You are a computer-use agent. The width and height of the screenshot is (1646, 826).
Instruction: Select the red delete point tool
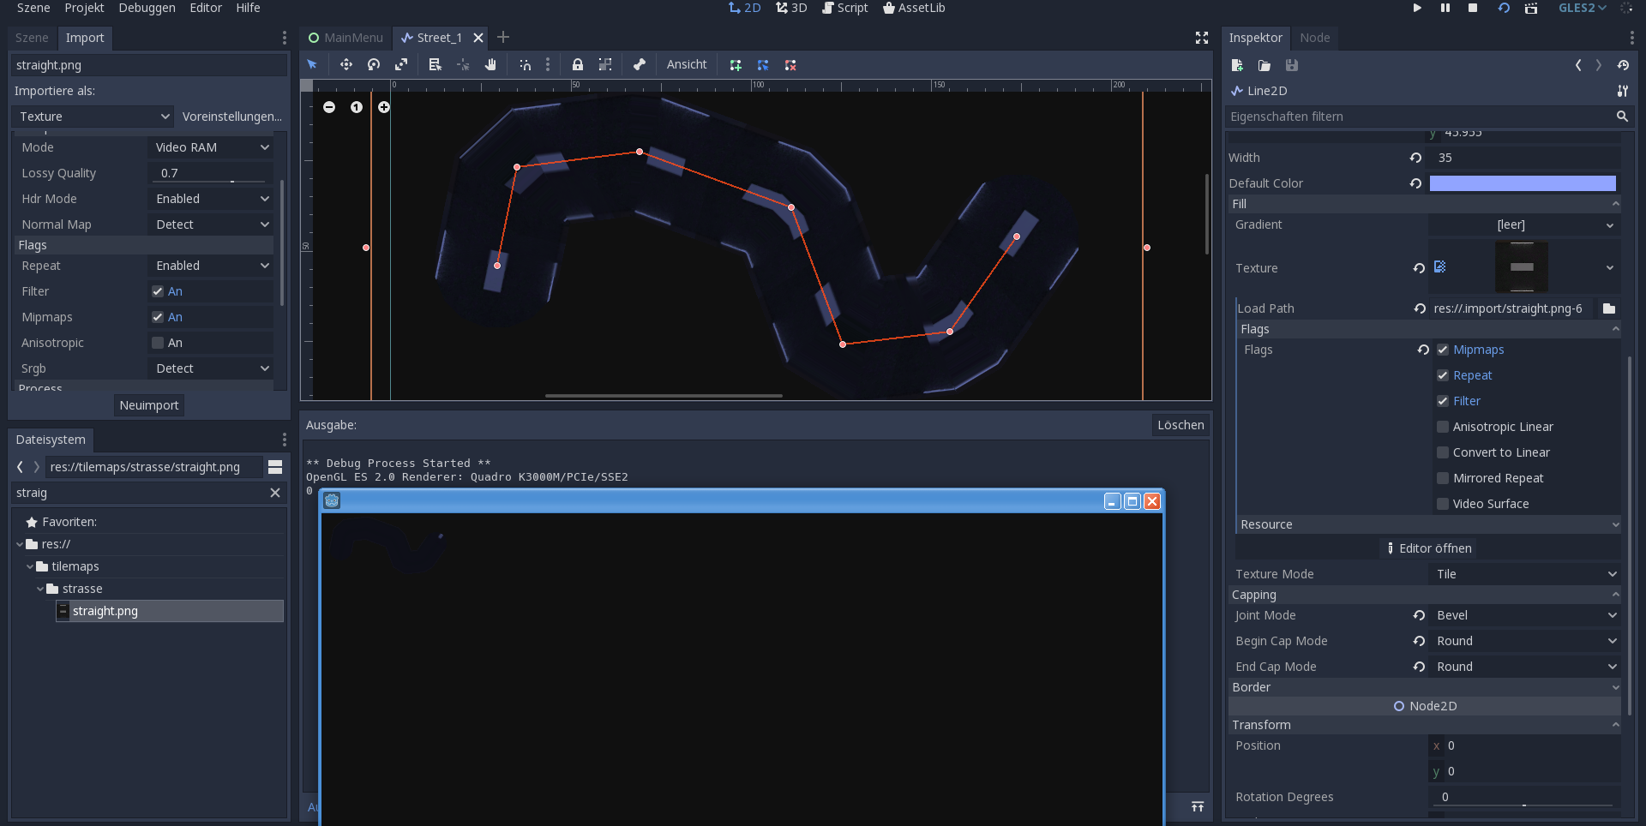coord(790,64)
